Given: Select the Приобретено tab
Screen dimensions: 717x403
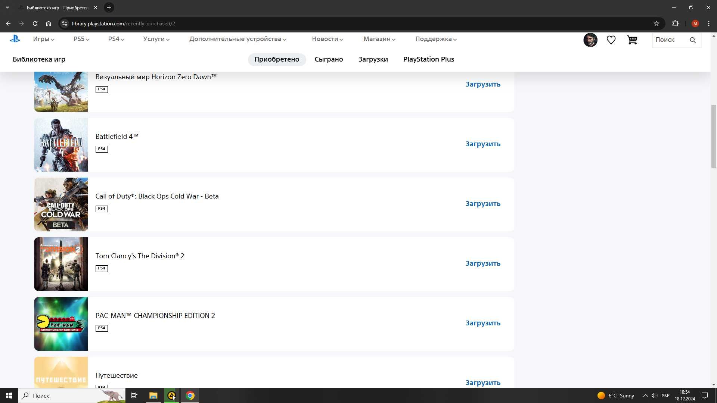Looking at the screenshot, I should [x=277, y=59].
